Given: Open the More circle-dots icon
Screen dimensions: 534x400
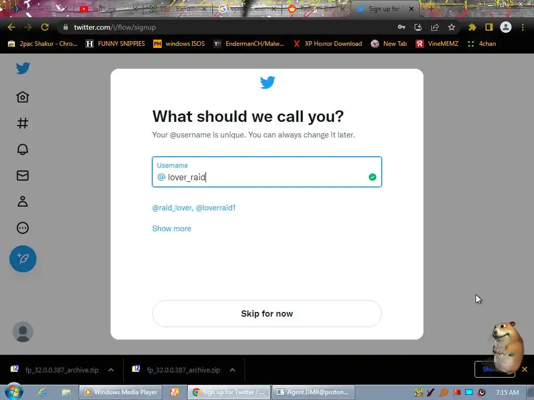Looking at the screenshot, I should coord(23,228).
